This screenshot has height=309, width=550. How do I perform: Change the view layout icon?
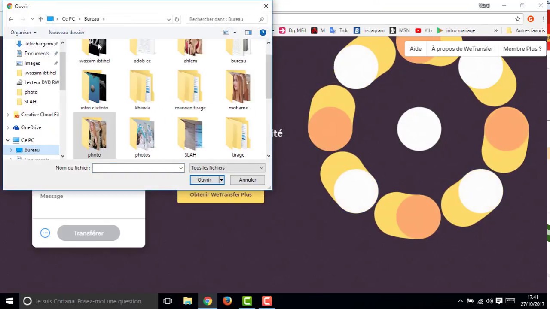point(226,33)
